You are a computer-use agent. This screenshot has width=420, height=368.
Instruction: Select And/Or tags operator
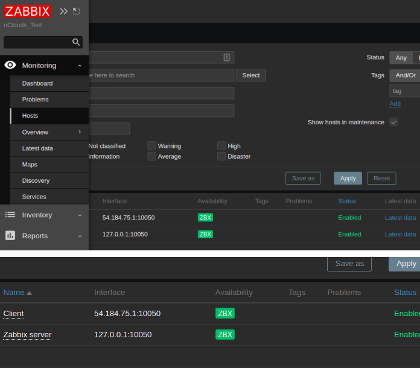406,75
